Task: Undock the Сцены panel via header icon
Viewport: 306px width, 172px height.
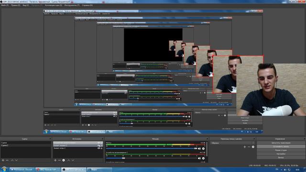Action: click(50, 139)
